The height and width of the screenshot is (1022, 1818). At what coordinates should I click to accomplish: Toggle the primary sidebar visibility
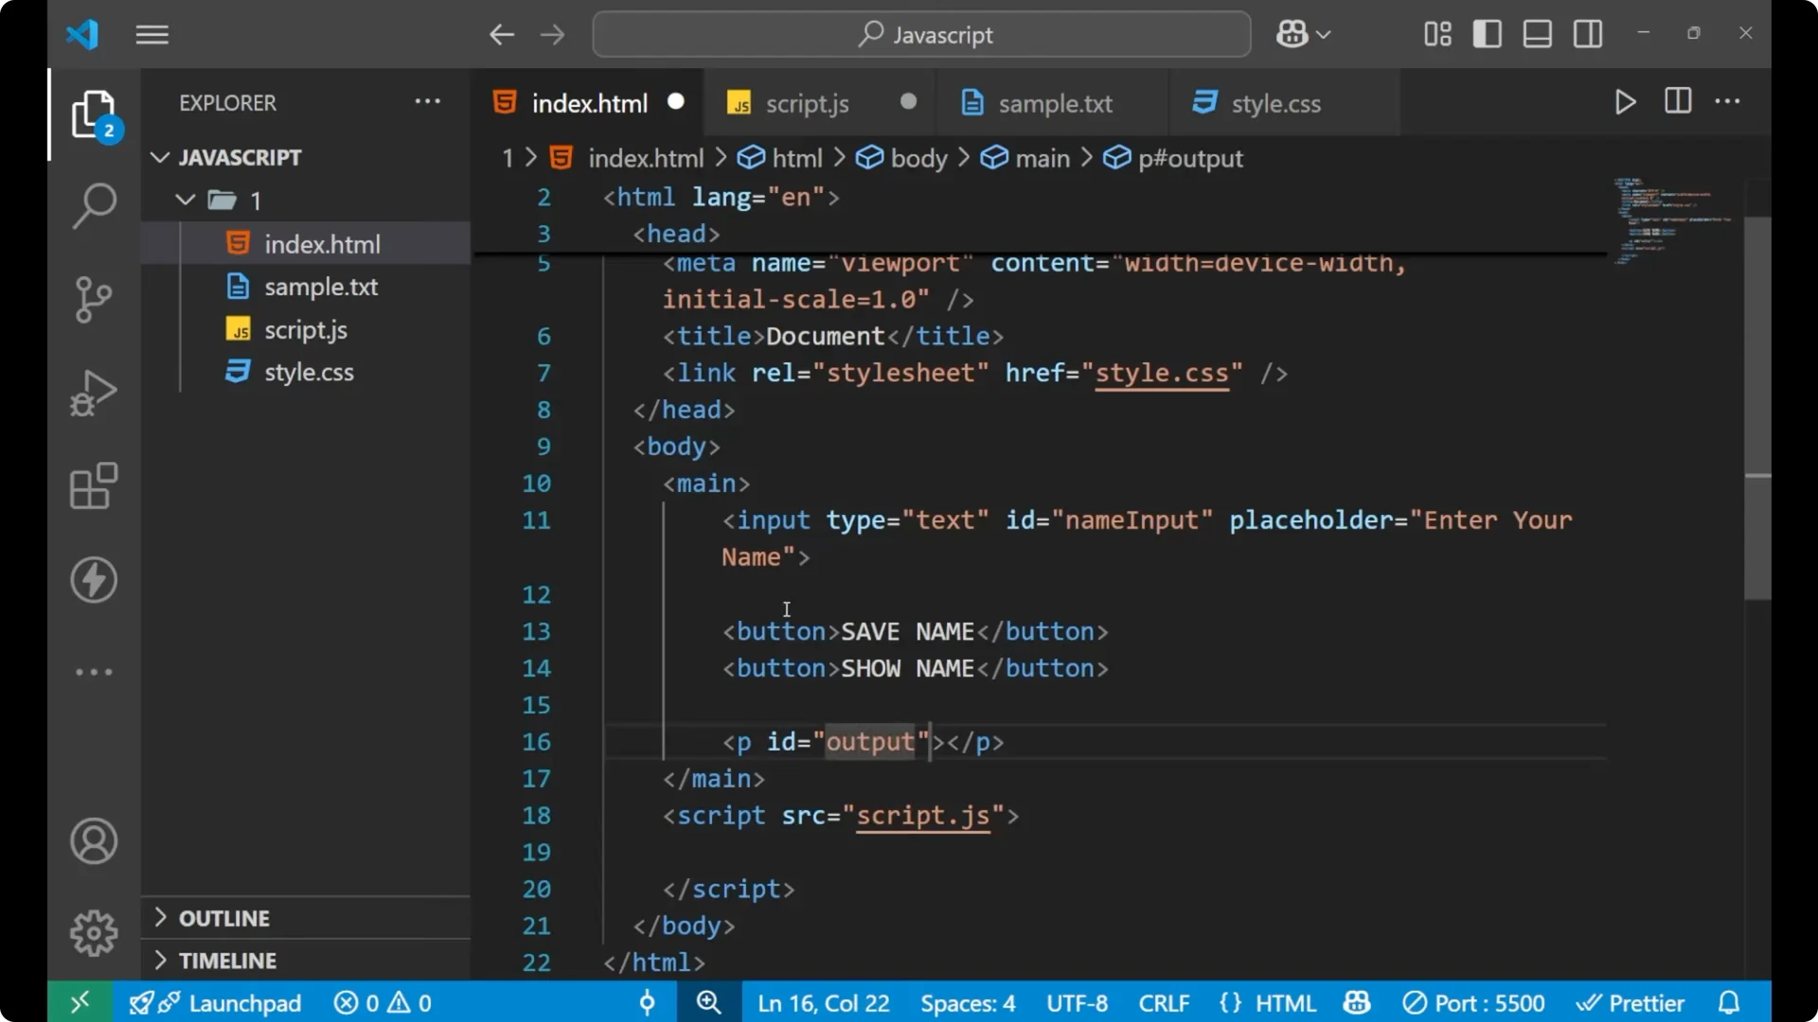1487,33
